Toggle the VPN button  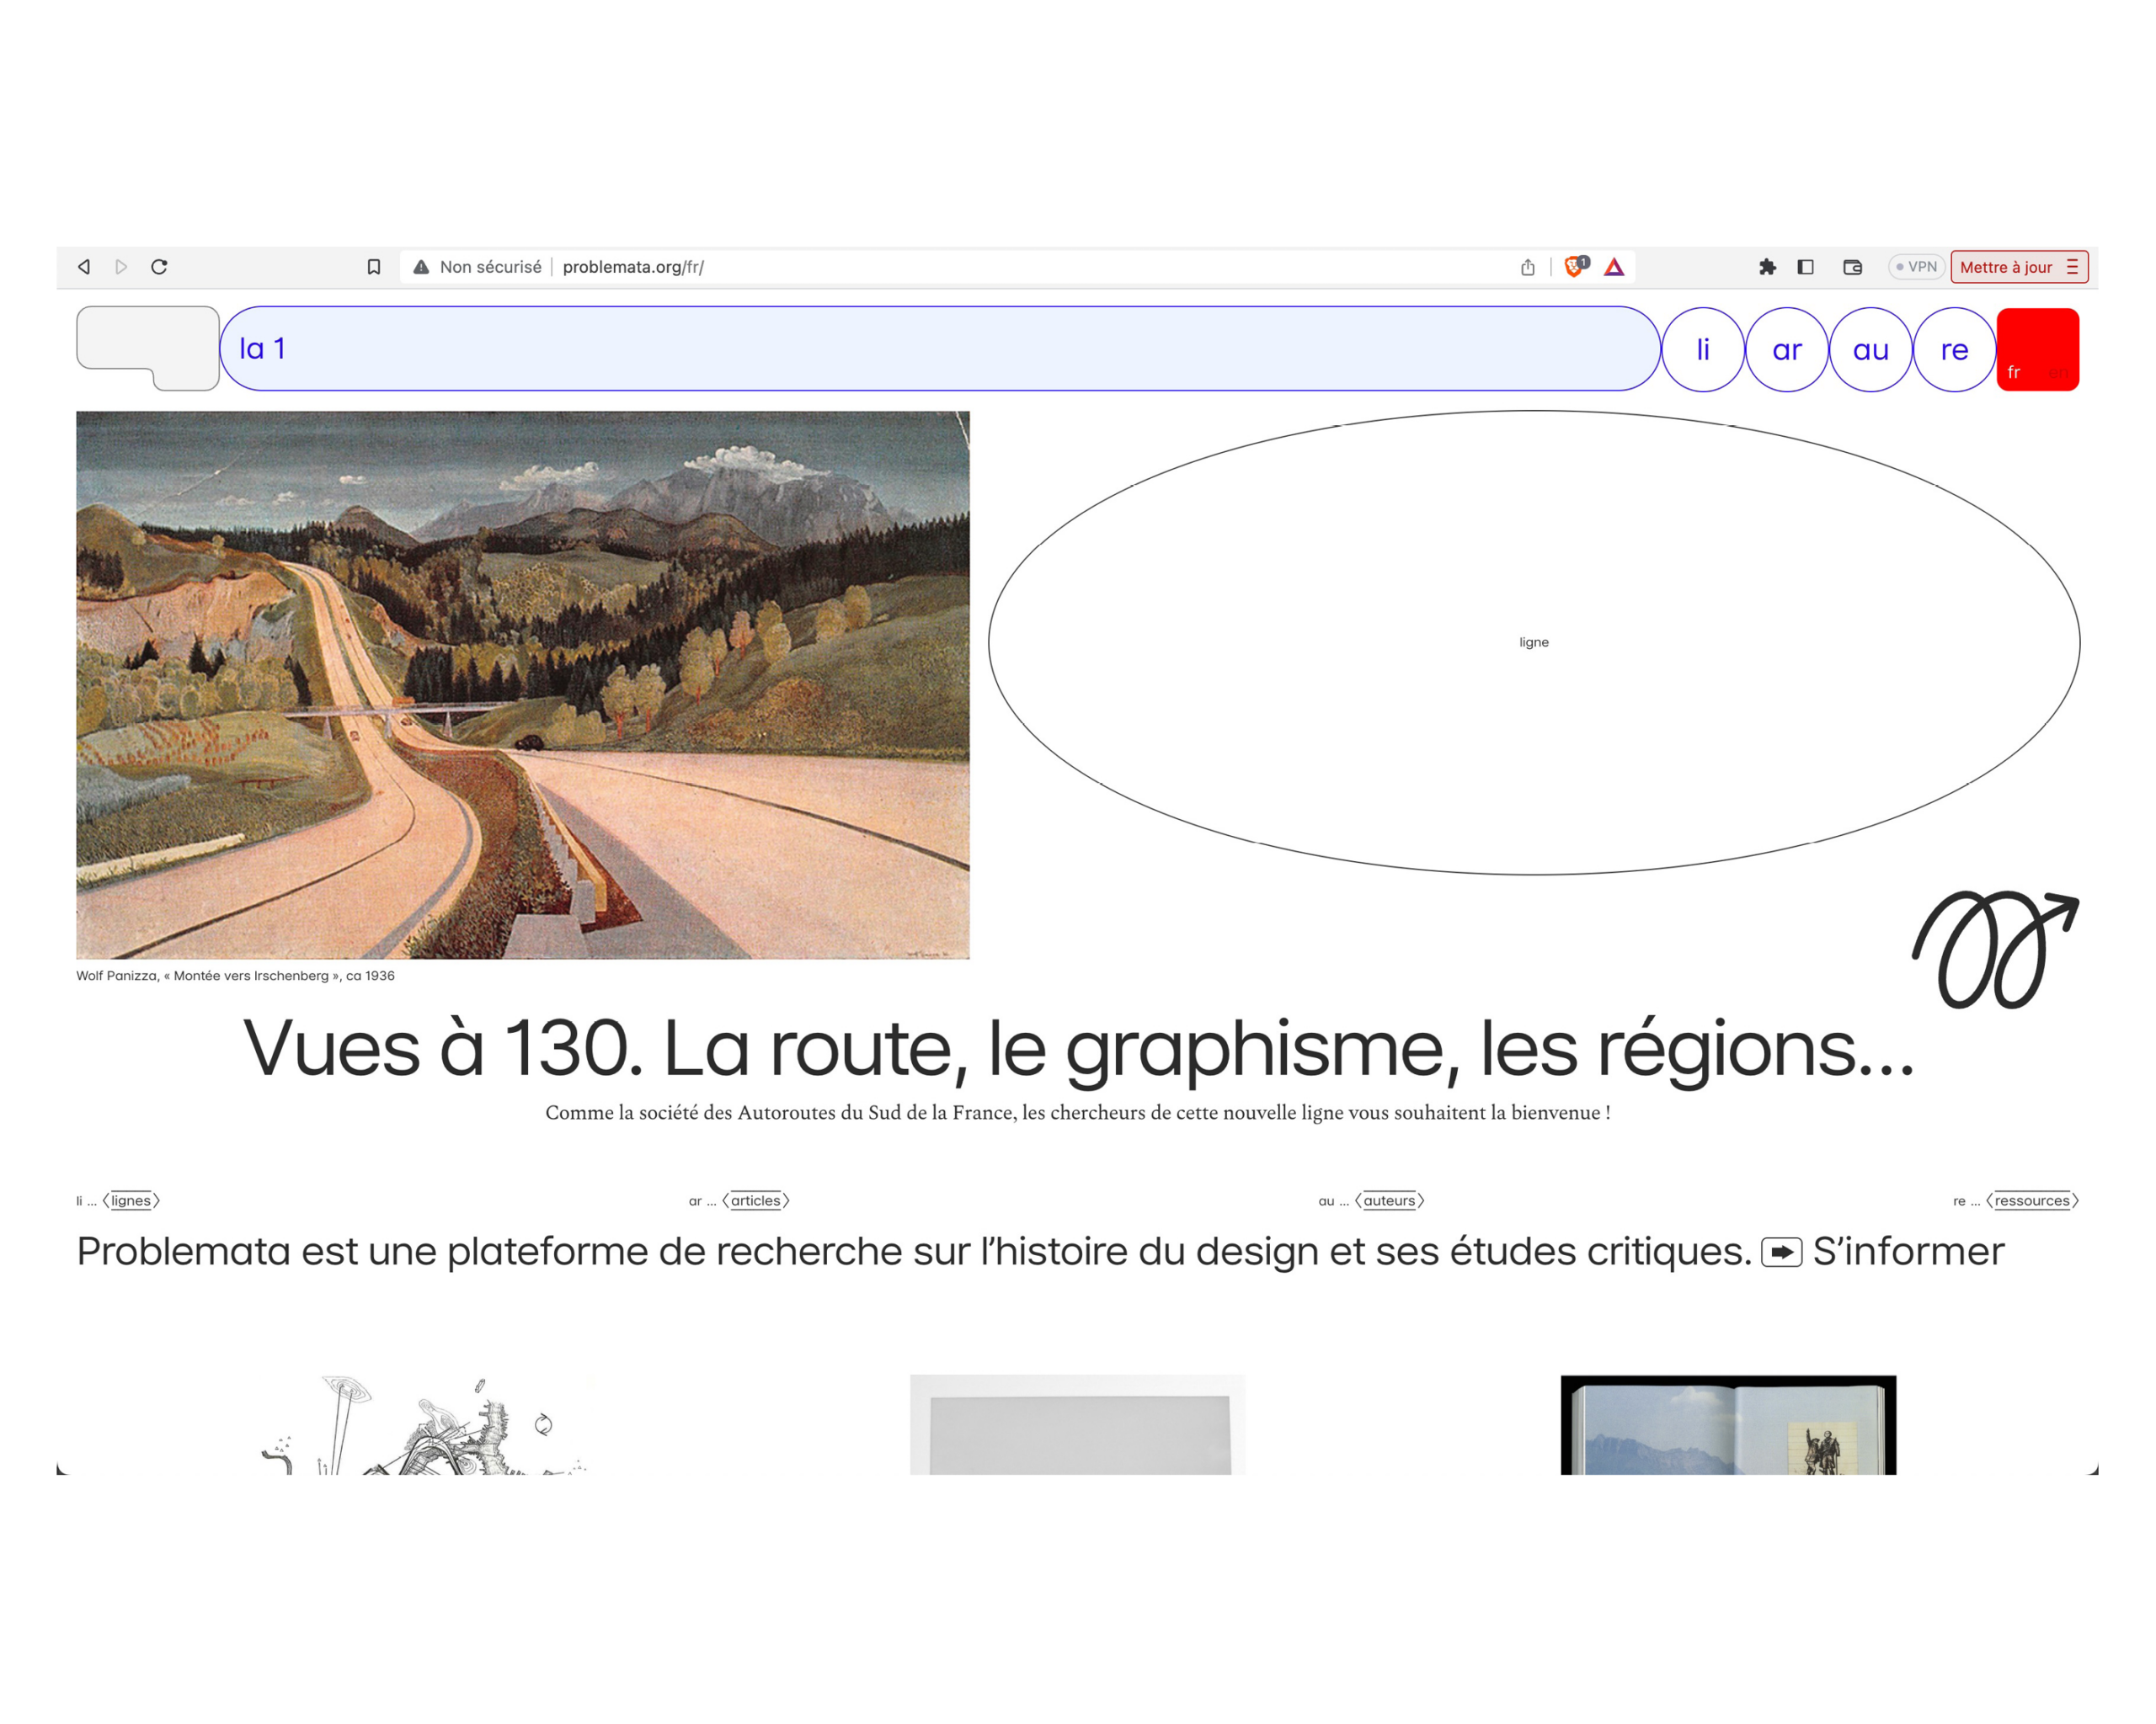1916,267
